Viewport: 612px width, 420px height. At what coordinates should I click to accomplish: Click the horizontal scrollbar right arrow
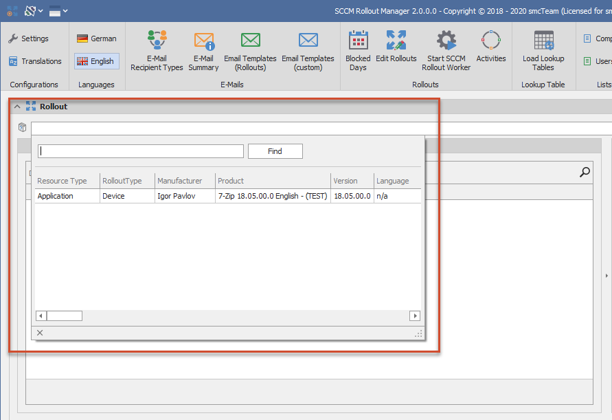(415, 316)
